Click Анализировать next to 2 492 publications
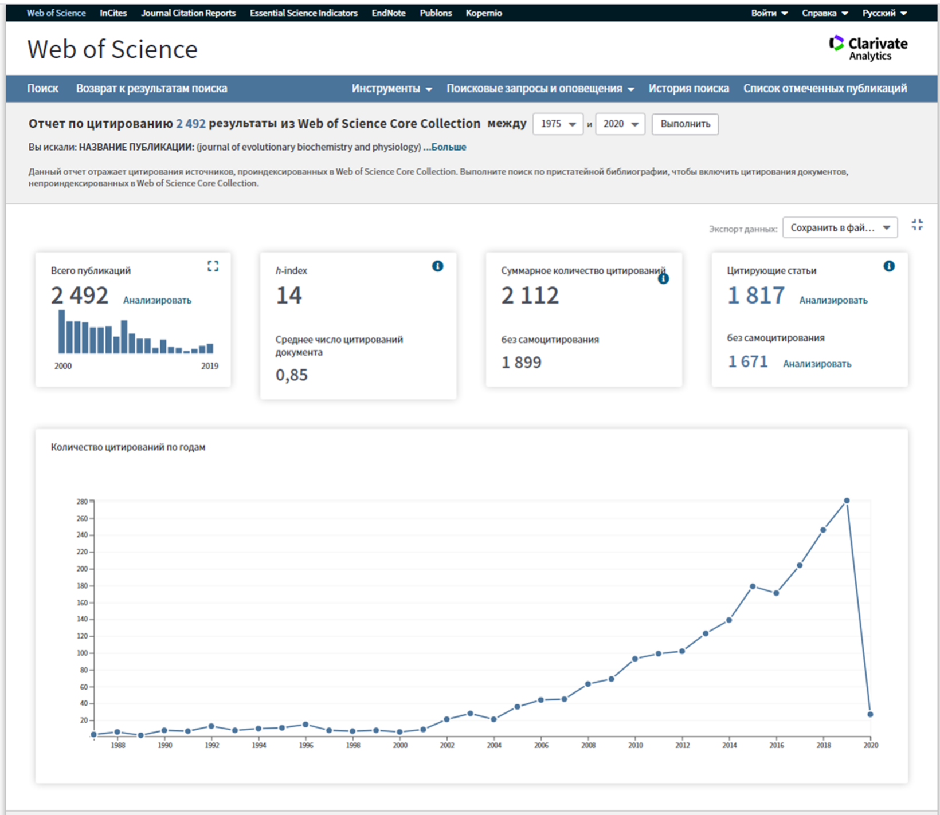Viewport: 940px width, 815px height. pyautogui.click(x=157, y=300)
